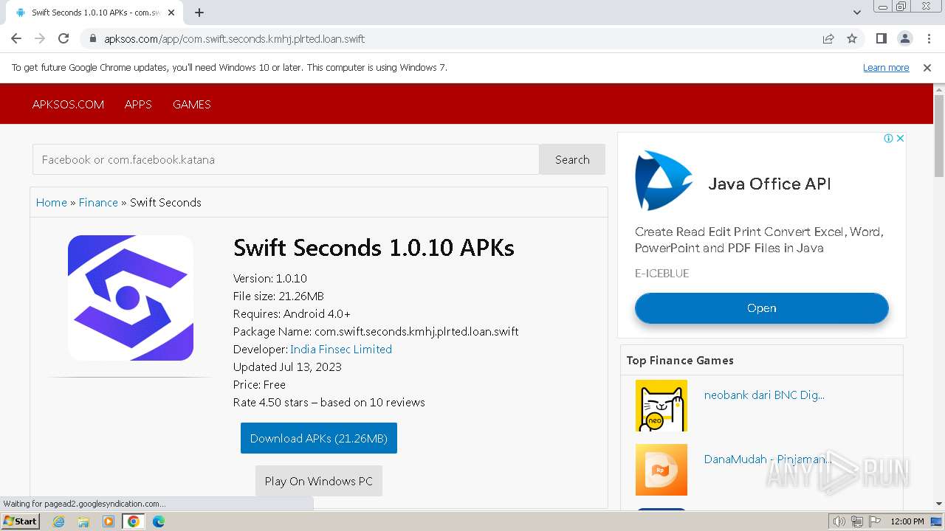Open Windows Media Player from taskbar
The width and height of the screenshot is (945, 531).
[x=109, y=521]
